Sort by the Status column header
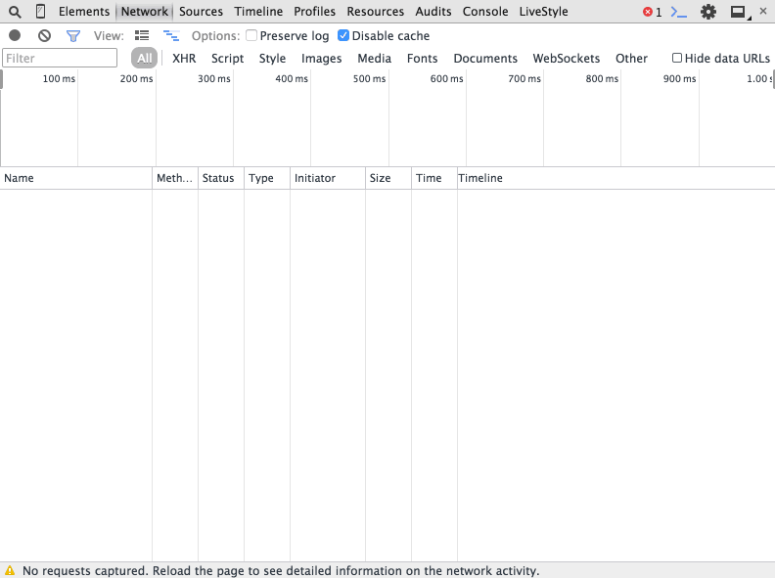Image resolution: width=775 pixels, height=578 pixels. 221,178
